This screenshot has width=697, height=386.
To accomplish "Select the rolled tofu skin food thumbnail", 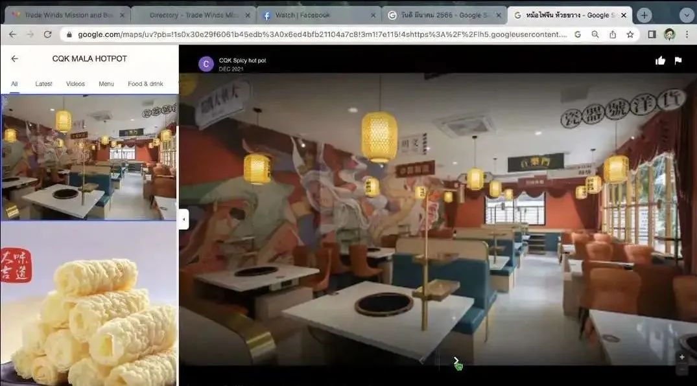I will click(x=89, y=304).
